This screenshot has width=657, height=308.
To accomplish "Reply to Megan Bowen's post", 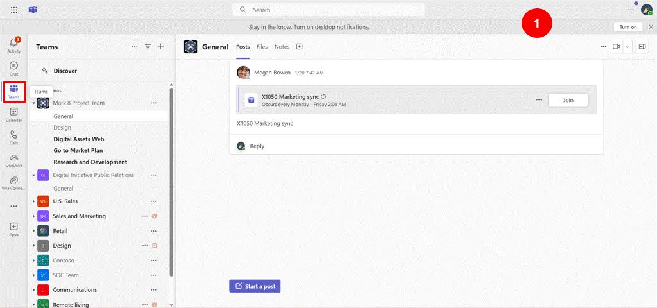I will [257, 146].
